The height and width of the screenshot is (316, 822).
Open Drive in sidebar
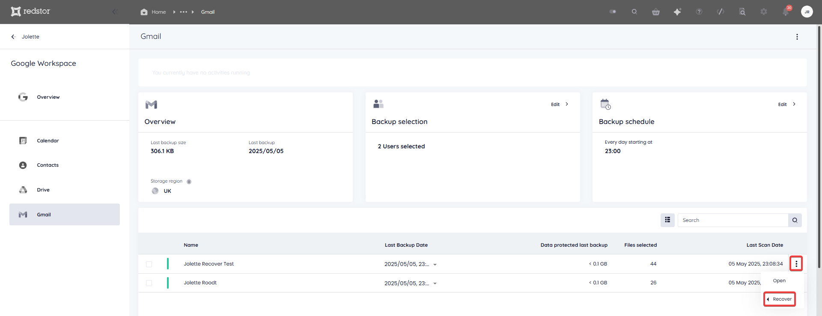point(65,190)
